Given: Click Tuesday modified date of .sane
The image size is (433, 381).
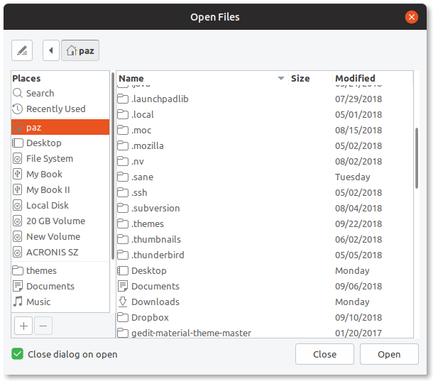Looking at the screenshot, I should 352,177.
